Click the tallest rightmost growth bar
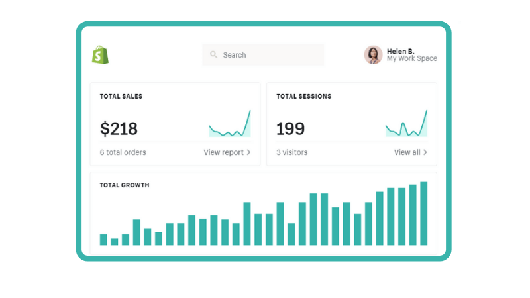The width and height of the screenshot is (530, 298). click(x=424, y=214)
